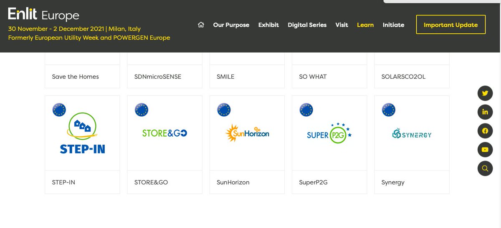This screenshot has width=501, height=228.
Task: Click the EU flag badge on SunHorizon card
Action: [x=224, y=110]
